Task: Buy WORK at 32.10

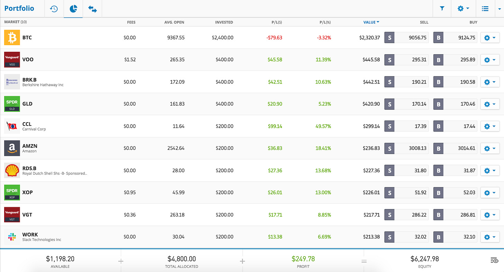Action: (x=456, y=237)
